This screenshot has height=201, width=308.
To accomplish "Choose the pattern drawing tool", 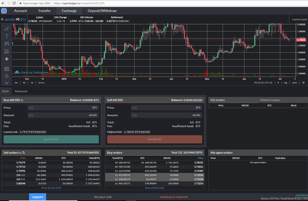I will click(x=7, y=43).
